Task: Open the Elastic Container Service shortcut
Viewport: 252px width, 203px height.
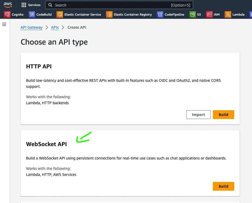Action: [79, 14]
